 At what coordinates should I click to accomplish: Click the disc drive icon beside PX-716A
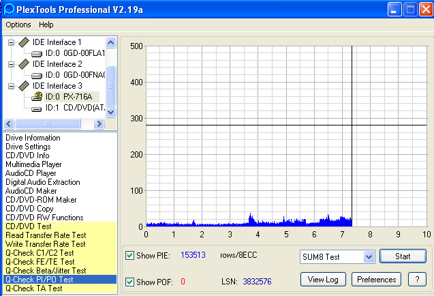pyautogui.click(x=37, y=96)
